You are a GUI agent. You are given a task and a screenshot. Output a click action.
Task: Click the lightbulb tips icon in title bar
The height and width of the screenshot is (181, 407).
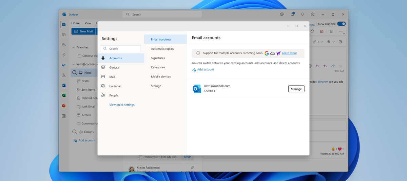click(x=303, y=14)
